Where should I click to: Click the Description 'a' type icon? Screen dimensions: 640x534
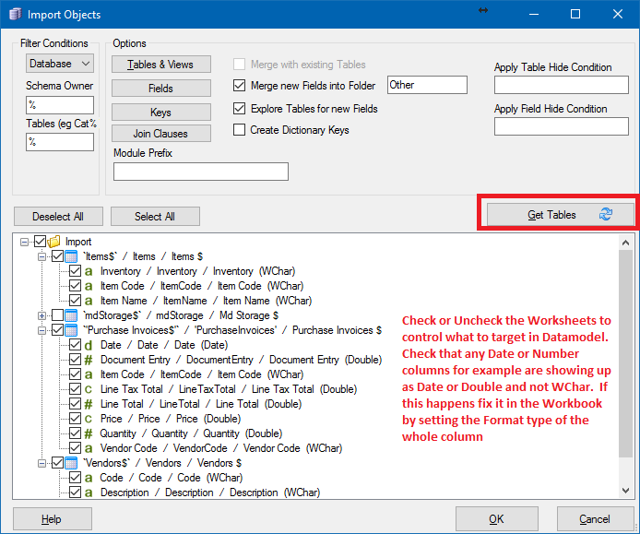pyautogui.click(x=89, y=492)
